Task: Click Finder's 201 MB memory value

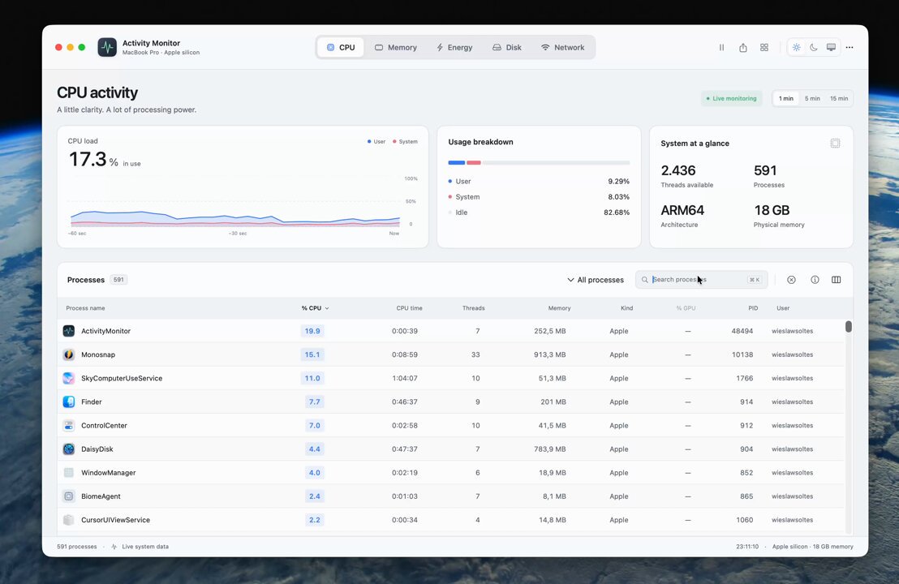Action: pos(553,401)
